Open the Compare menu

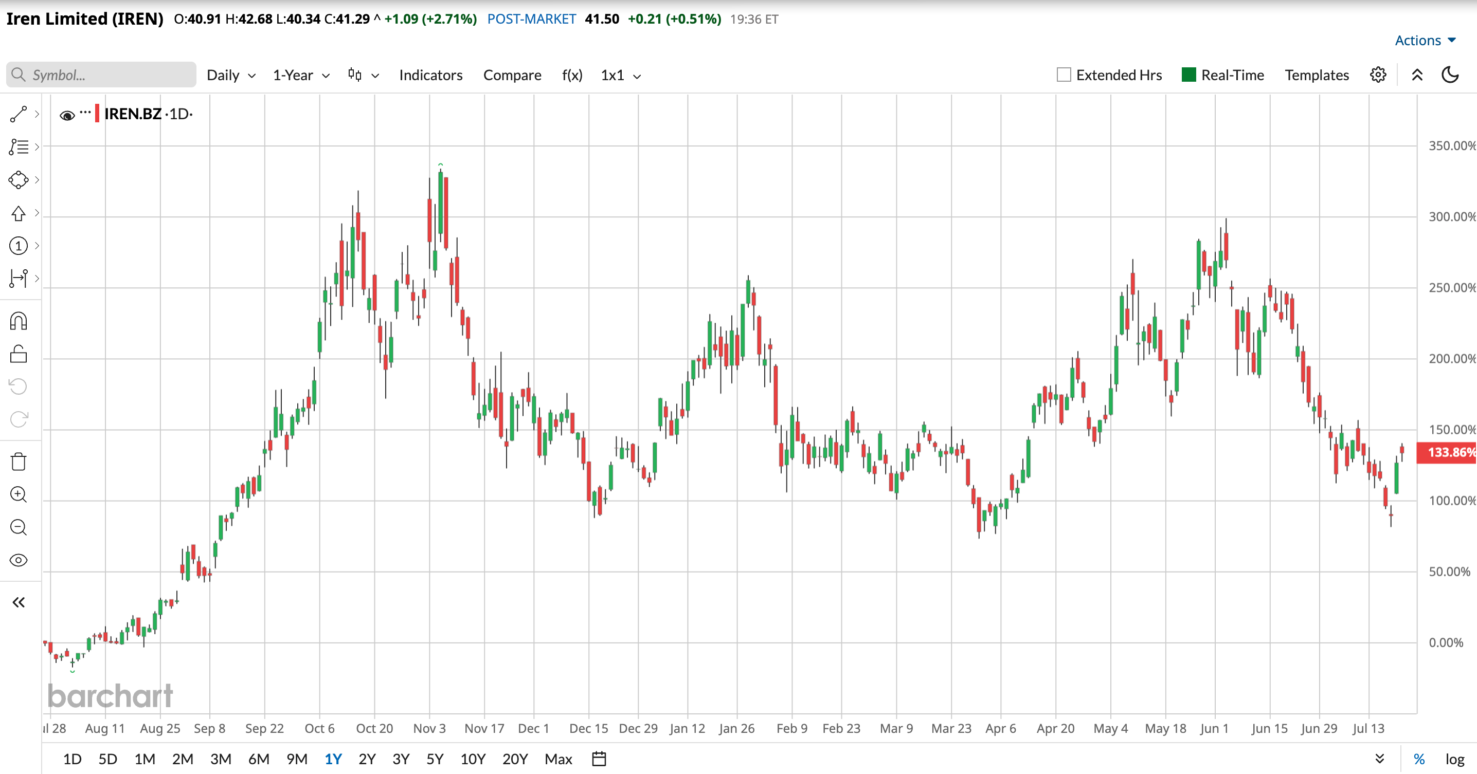pos(512,75)
